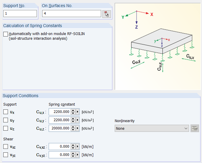Click the On Surfaces No. input field
202x163 pixels.
71,14
